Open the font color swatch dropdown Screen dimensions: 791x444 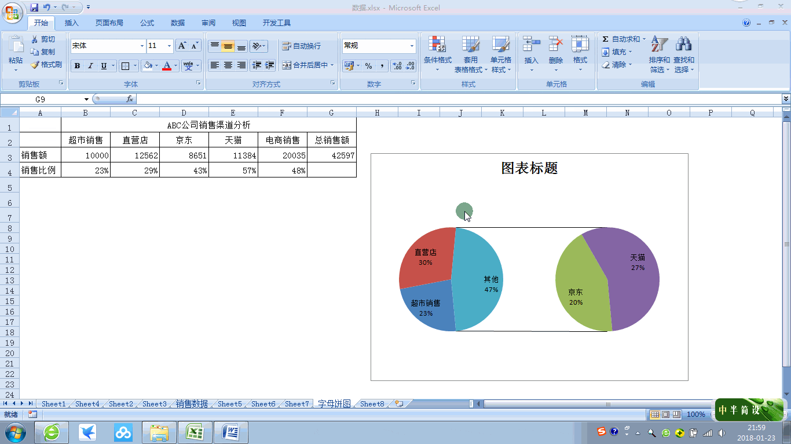[x=174, y=65]
